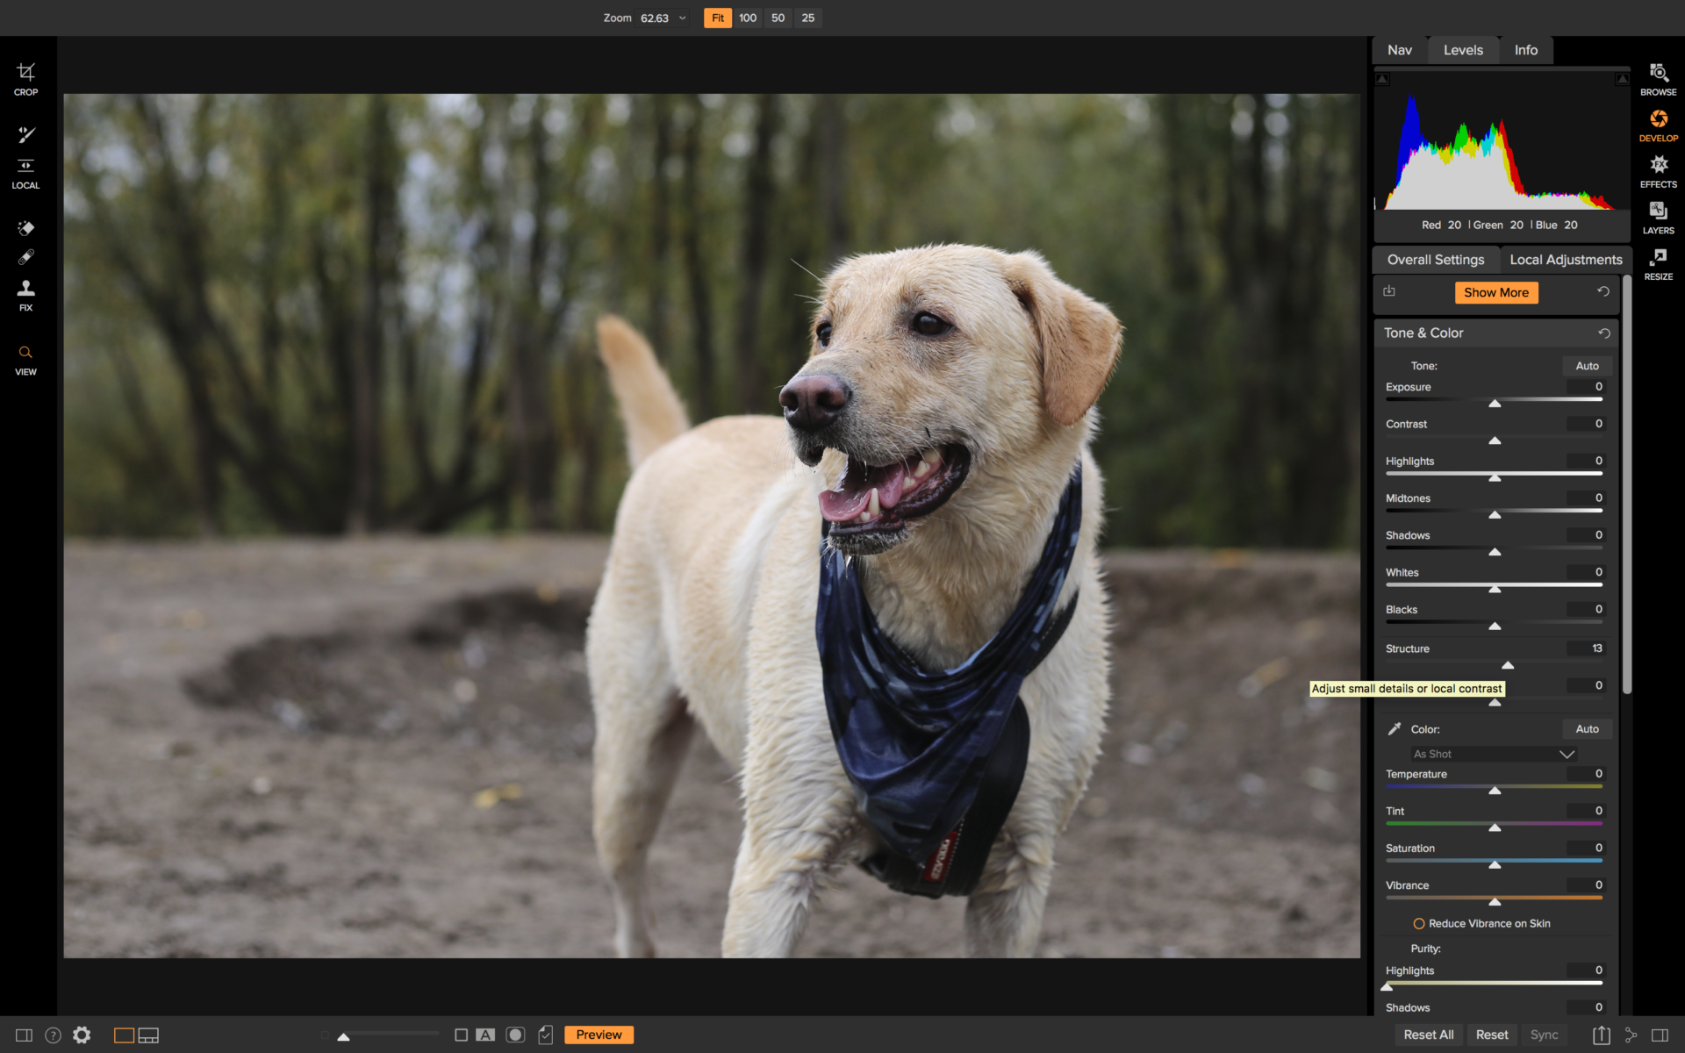Select the Crop tool

(x=25, y=75)
